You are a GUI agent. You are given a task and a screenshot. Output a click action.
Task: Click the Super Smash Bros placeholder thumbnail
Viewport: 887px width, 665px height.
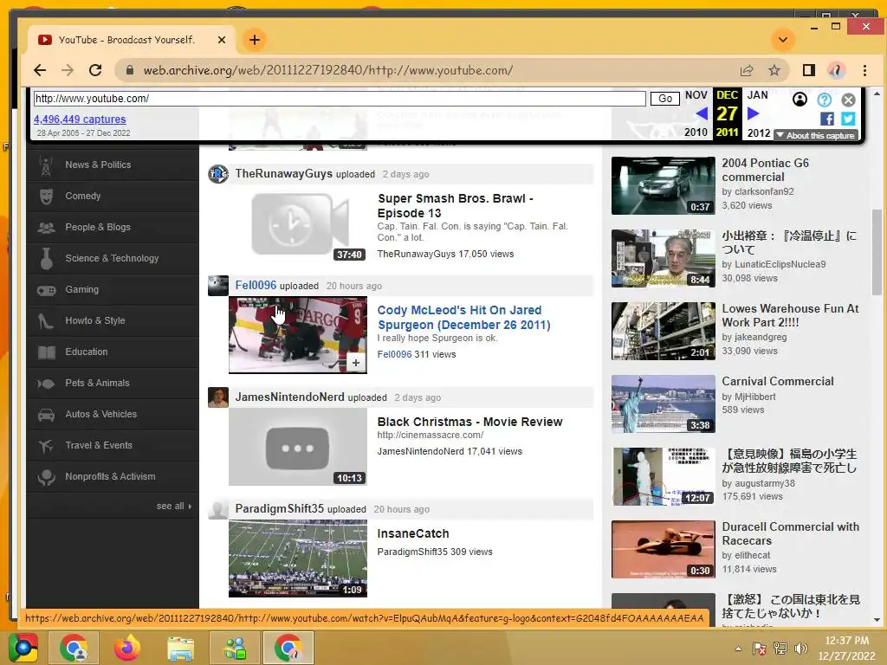click(298, 225)
